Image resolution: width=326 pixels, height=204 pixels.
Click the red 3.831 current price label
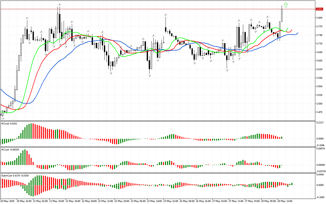point(319,9)
